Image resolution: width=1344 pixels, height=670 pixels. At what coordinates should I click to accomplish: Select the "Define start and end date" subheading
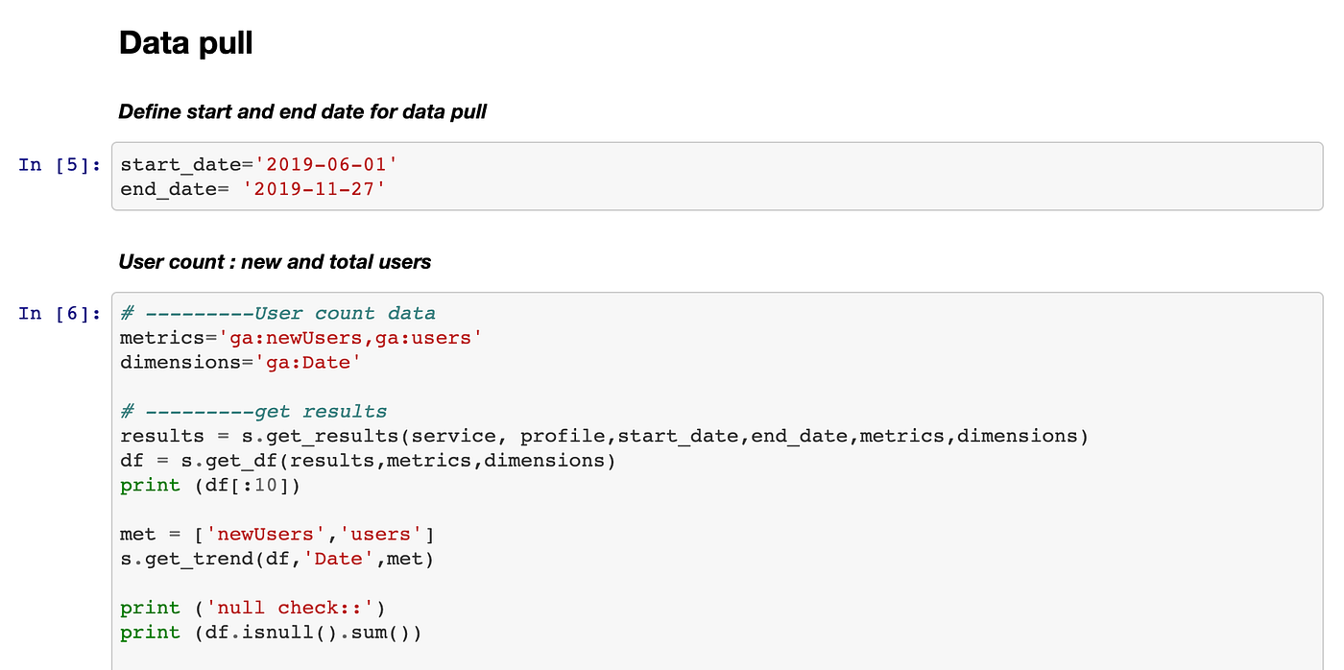coord(302,112)
